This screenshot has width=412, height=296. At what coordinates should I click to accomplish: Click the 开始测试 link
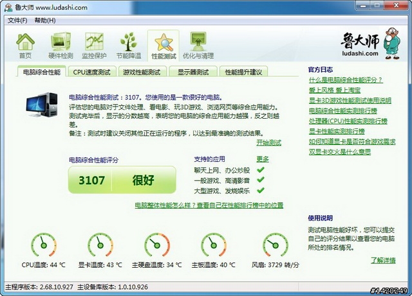(x=269, y=143)
